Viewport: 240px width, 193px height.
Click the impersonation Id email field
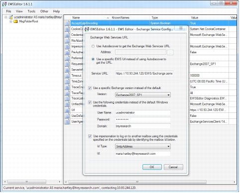pos(143,154)
